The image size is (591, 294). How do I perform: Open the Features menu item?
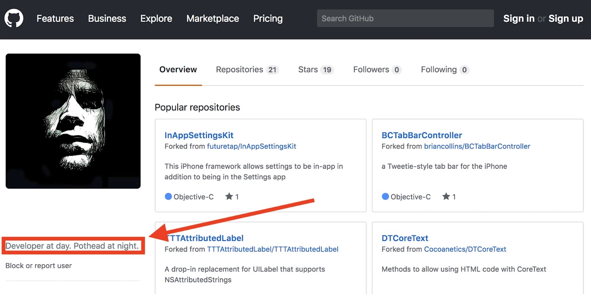[55, 18]
